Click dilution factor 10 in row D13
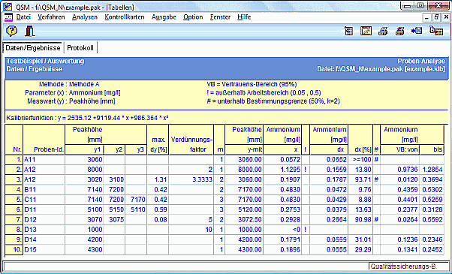This screenshot has height=274, width=452. pyautogui.click(x=191, y=230)
